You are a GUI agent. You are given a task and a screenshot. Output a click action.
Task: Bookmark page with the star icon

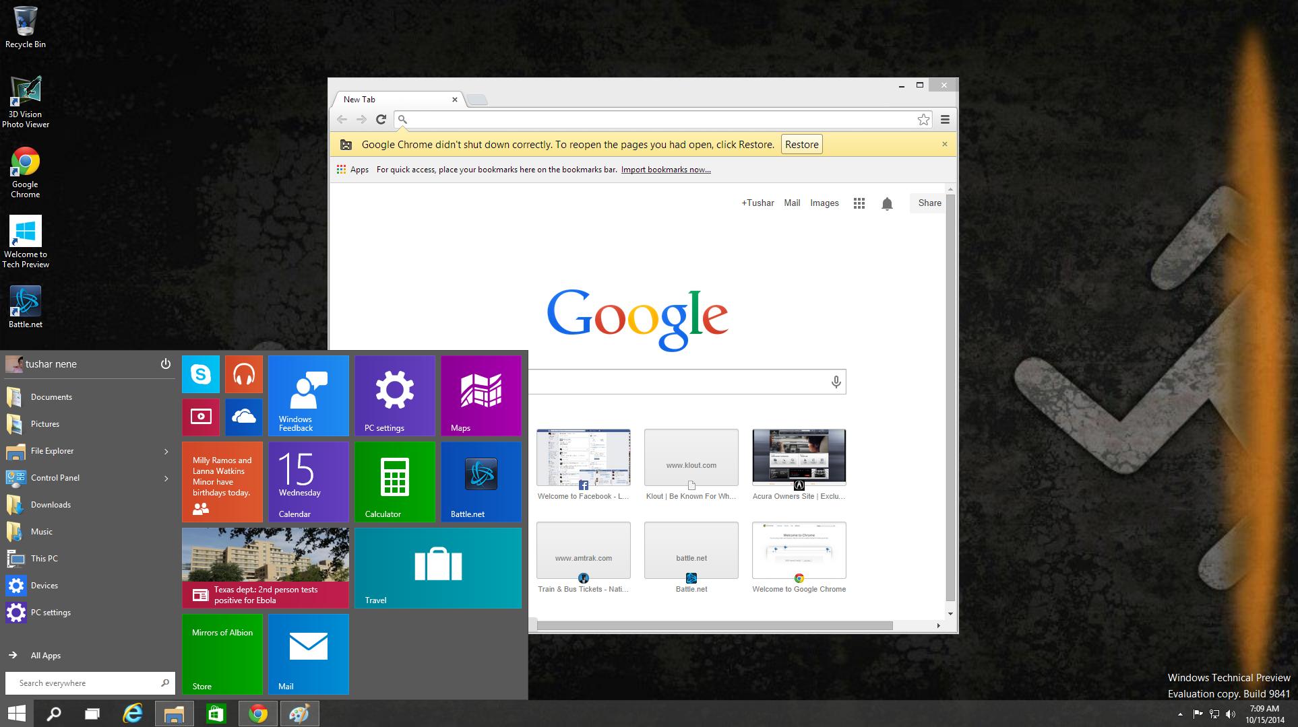coord(923,120)
